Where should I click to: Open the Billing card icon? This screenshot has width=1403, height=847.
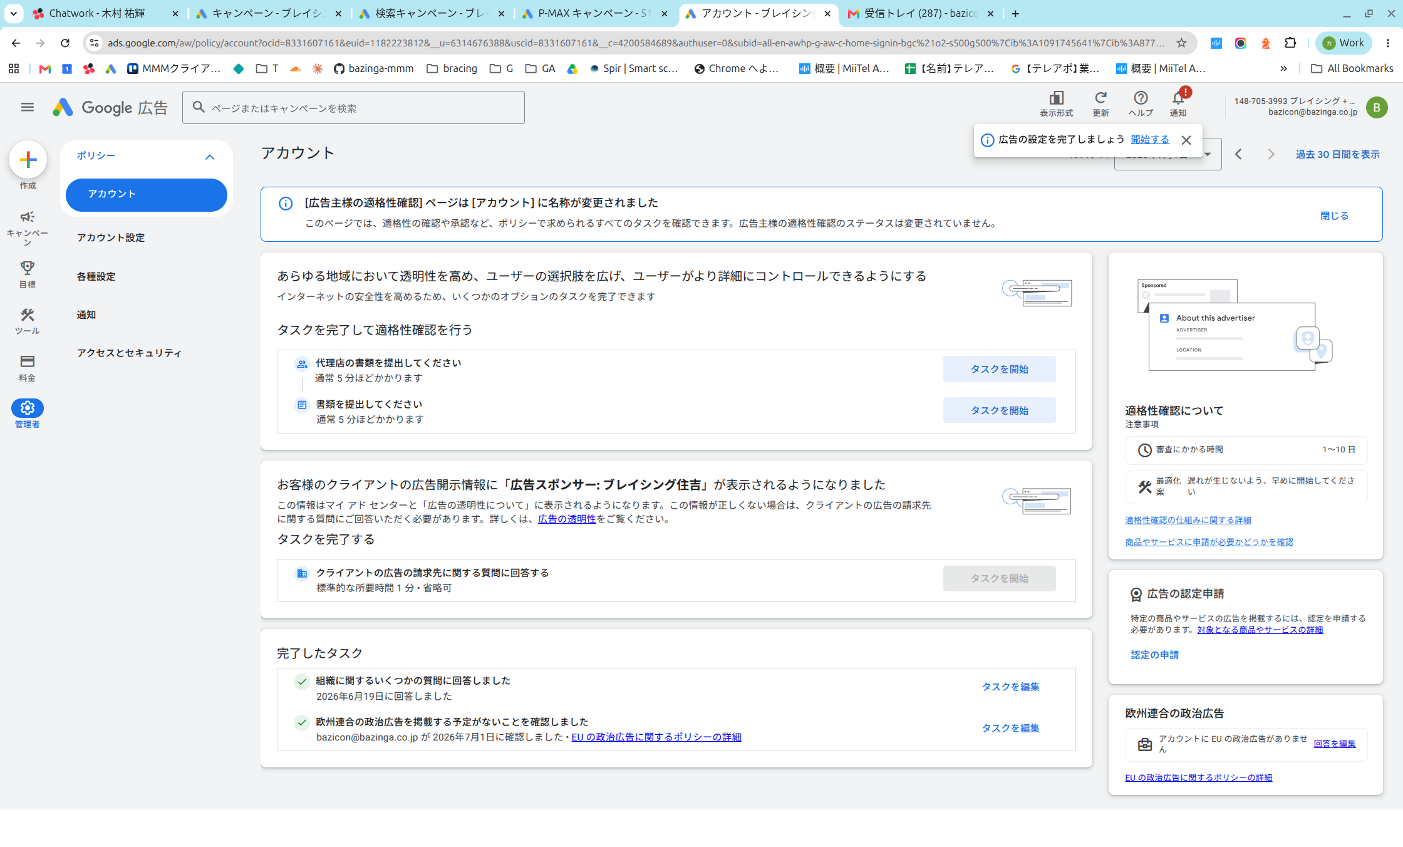coord(27,361)
